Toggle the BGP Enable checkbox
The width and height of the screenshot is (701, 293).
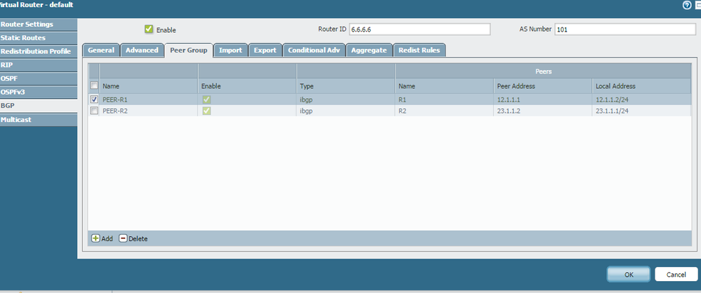click(149, 29)
